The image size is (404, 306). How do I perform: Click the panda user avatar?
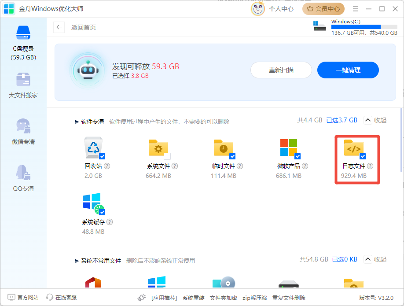click(x=257, y=9)
